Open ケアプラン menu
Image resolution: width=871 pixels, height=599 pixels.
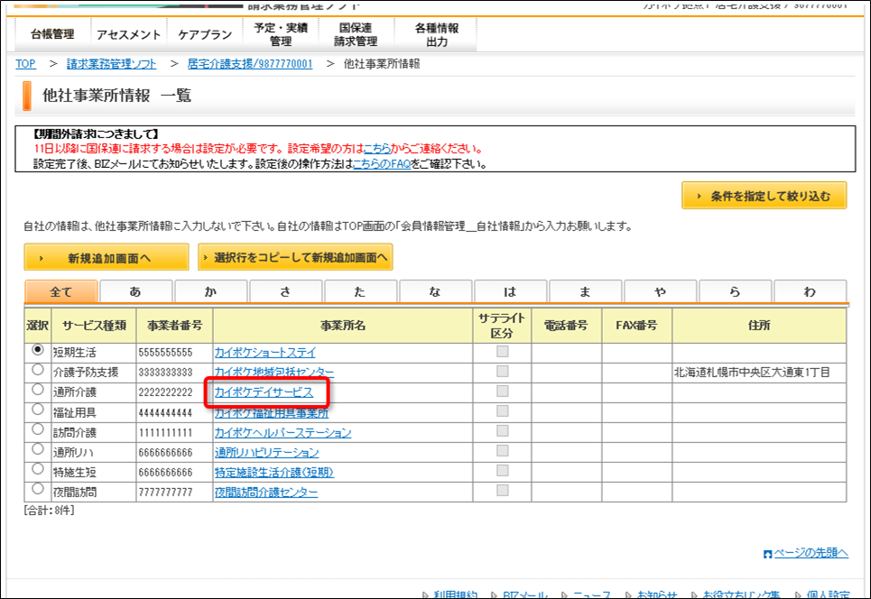click(x=204, y=34)
